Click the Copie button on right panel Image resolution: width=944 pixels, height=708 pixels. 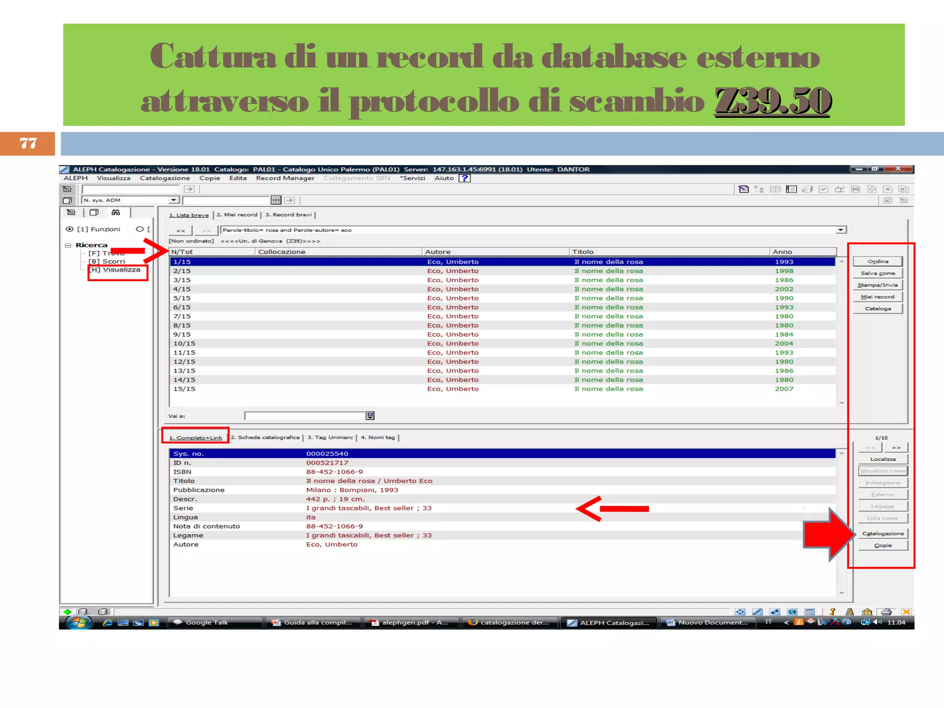click(x=883, y=545)
